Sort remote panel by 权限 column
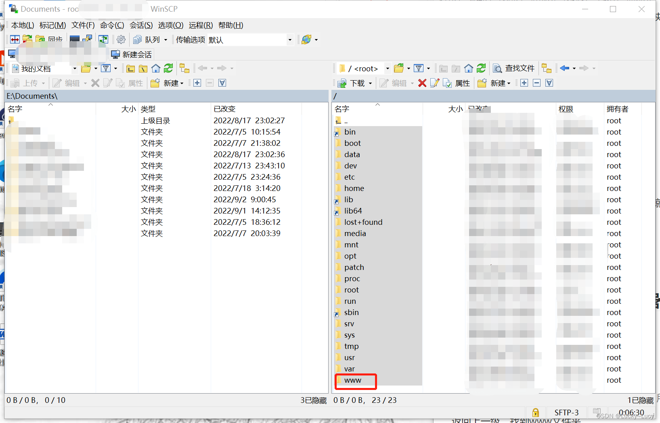Screen dimensions: 660x423 point(579,109)
